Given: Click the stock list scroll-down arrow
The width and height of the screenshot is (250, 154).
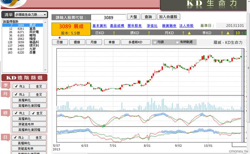Looking at the screenshot, I should 45,70.
